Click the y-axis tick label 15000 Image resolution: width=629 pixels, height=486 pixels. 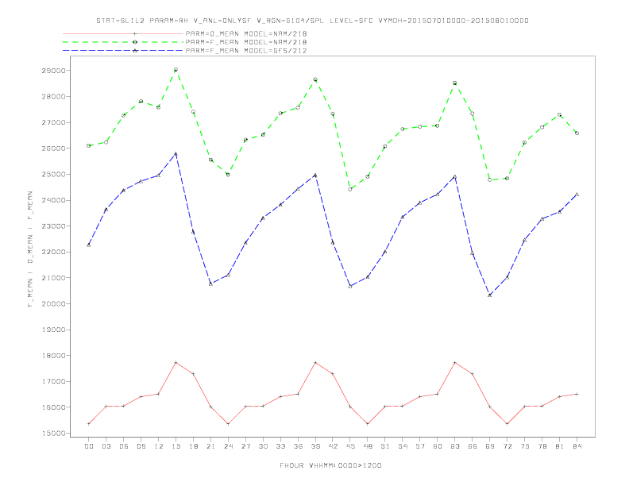click(x=53, y=434)
